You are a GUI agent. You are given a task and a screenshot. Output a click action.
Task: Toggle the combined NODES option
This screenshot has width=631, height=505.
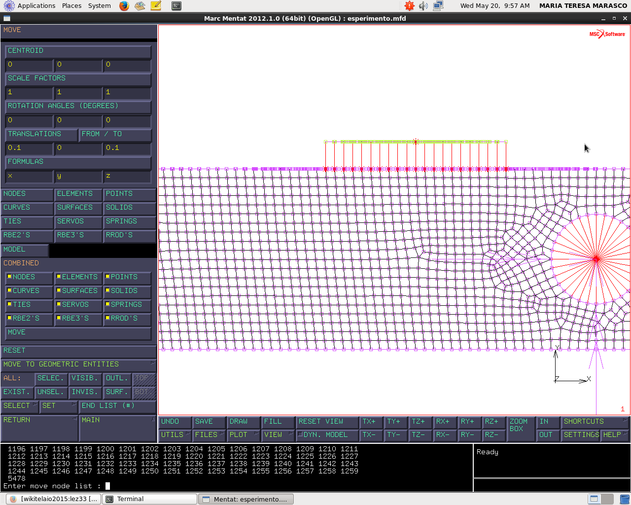(x=29, y=277)
